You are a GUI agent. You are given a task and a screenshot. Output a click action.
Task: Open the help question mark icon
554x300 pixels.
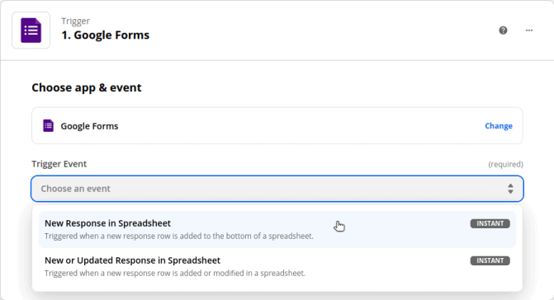(x=503, y=30)
